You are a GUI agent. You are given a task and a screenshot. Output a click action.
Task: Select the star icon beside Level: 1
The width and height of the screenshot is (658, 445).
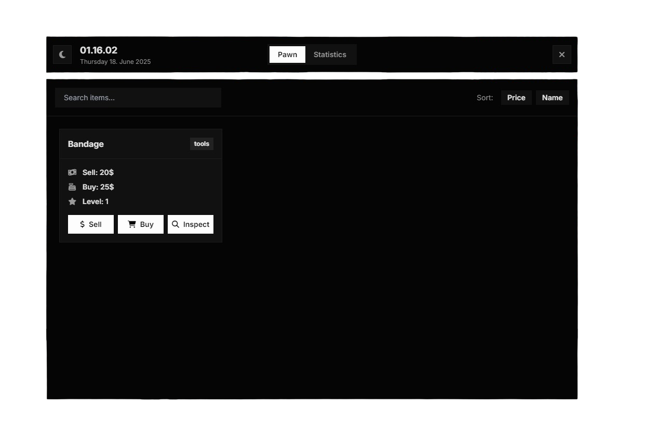pyautogui.click(x=72, y=201)
